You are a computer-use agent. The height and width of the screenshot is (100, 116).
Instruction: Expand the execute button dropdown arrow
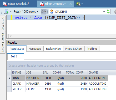coord(11,12)
